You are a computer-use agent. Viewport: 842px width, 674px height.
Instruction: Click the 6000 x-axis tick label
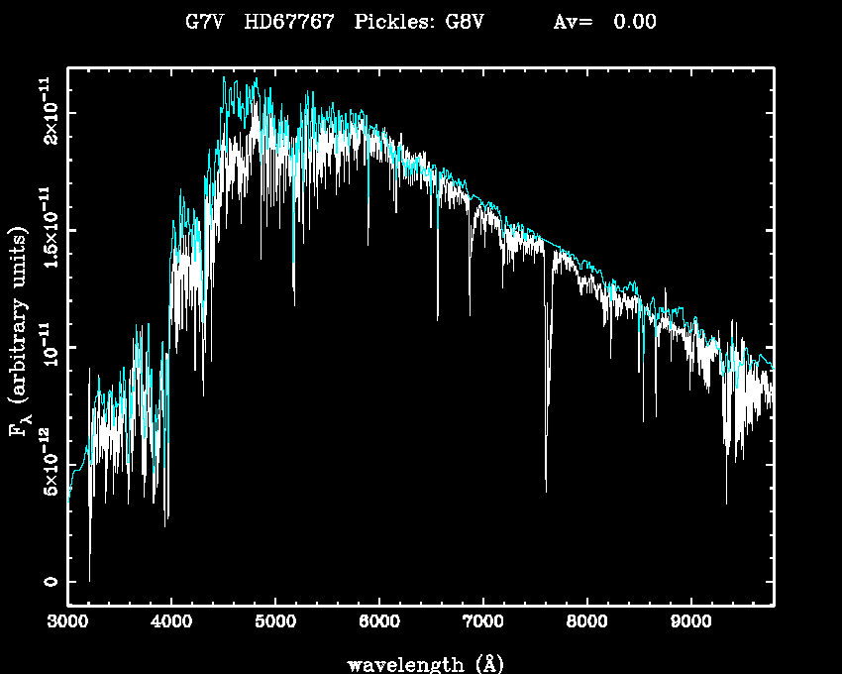(x=379, y=622)
